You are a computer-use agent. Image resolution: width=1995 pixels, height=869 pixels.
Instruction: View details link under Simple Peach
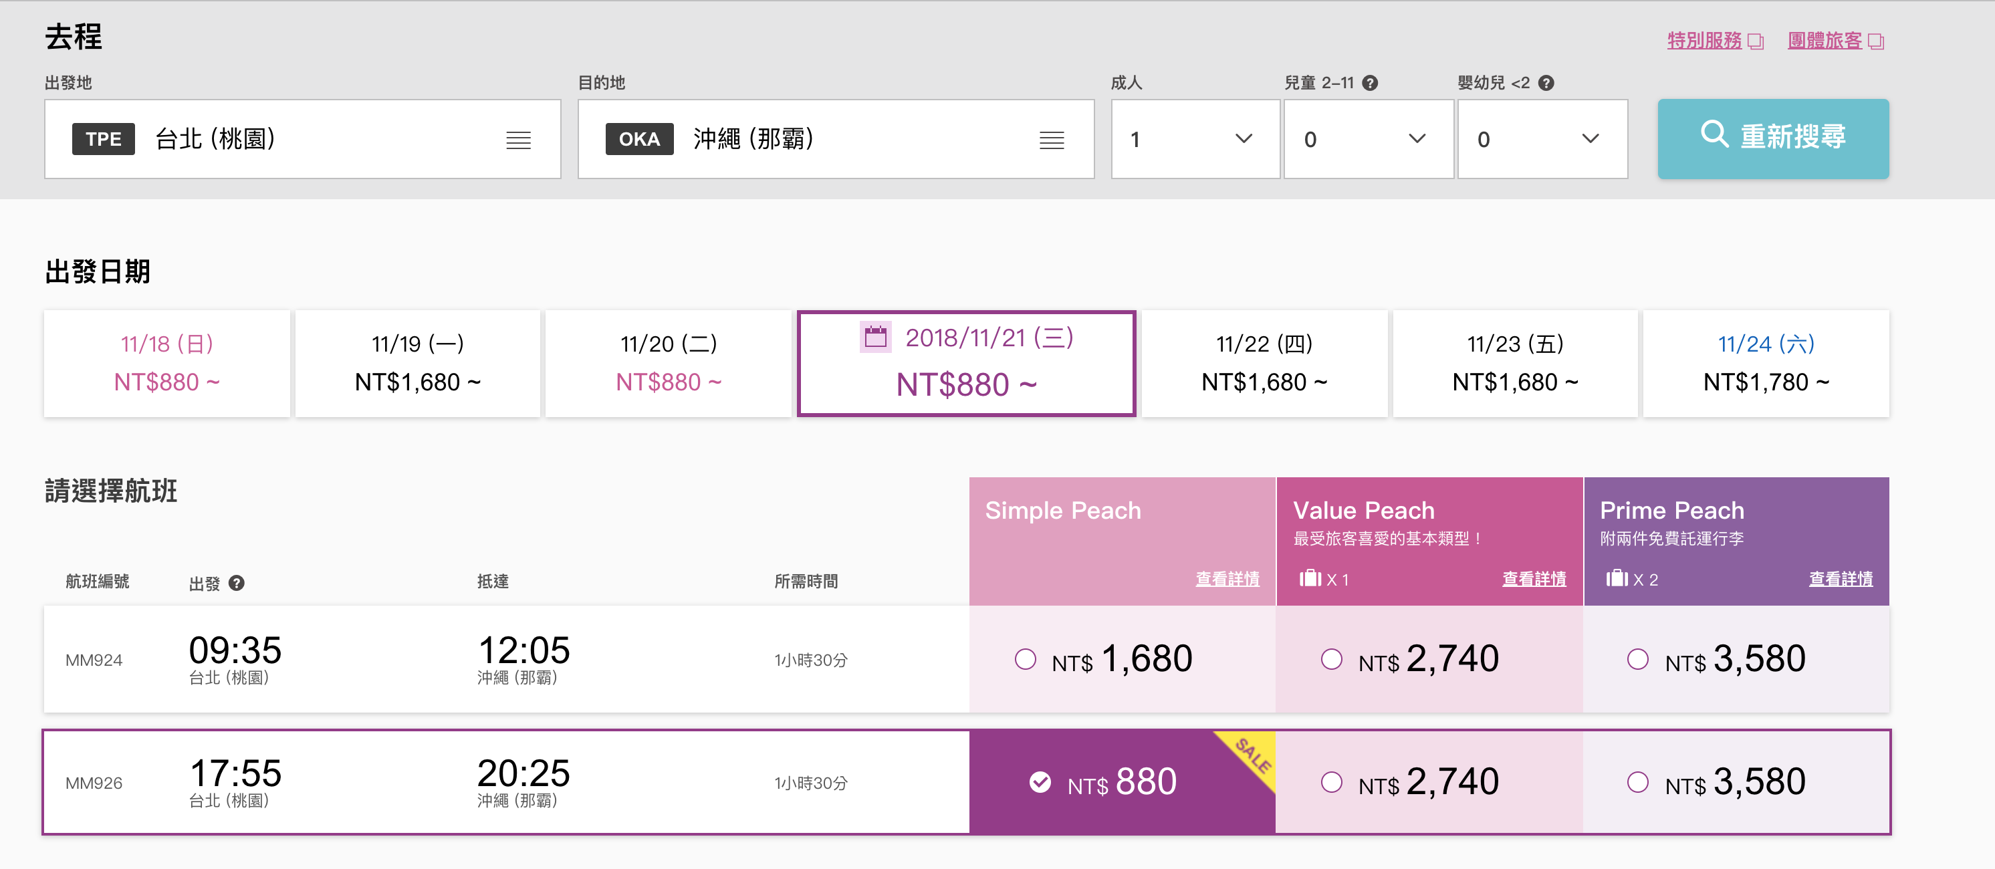pos(1227,579)
